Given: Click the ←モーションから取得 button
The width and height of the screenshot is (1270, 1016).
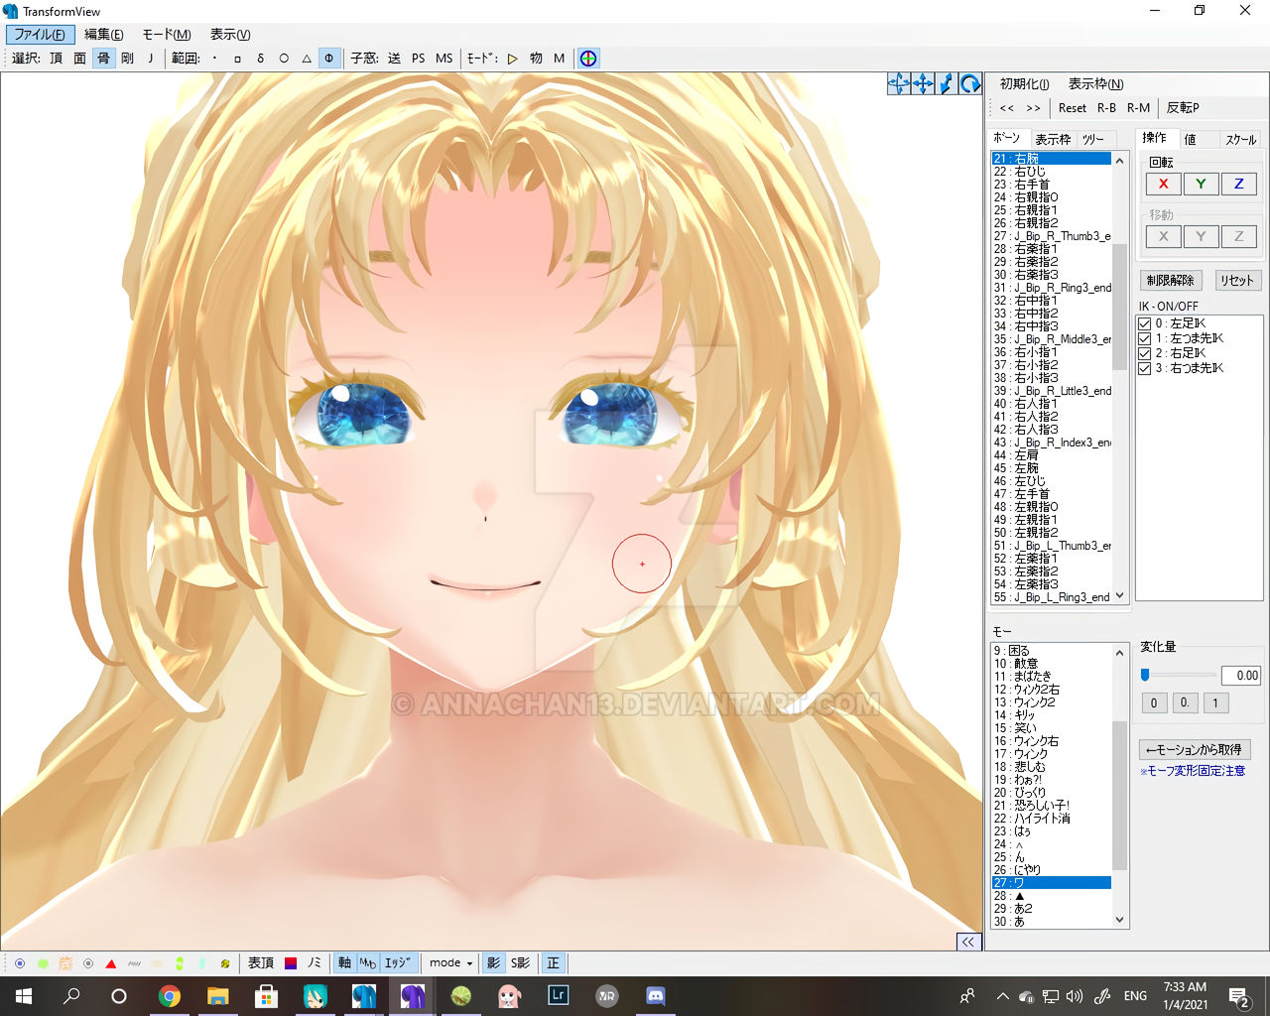Looking at the screenshot, I should [x=1195, y=749].
